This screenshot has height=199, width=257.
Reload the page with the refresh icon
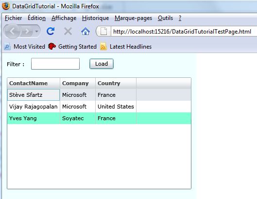(x=51, y=31)
